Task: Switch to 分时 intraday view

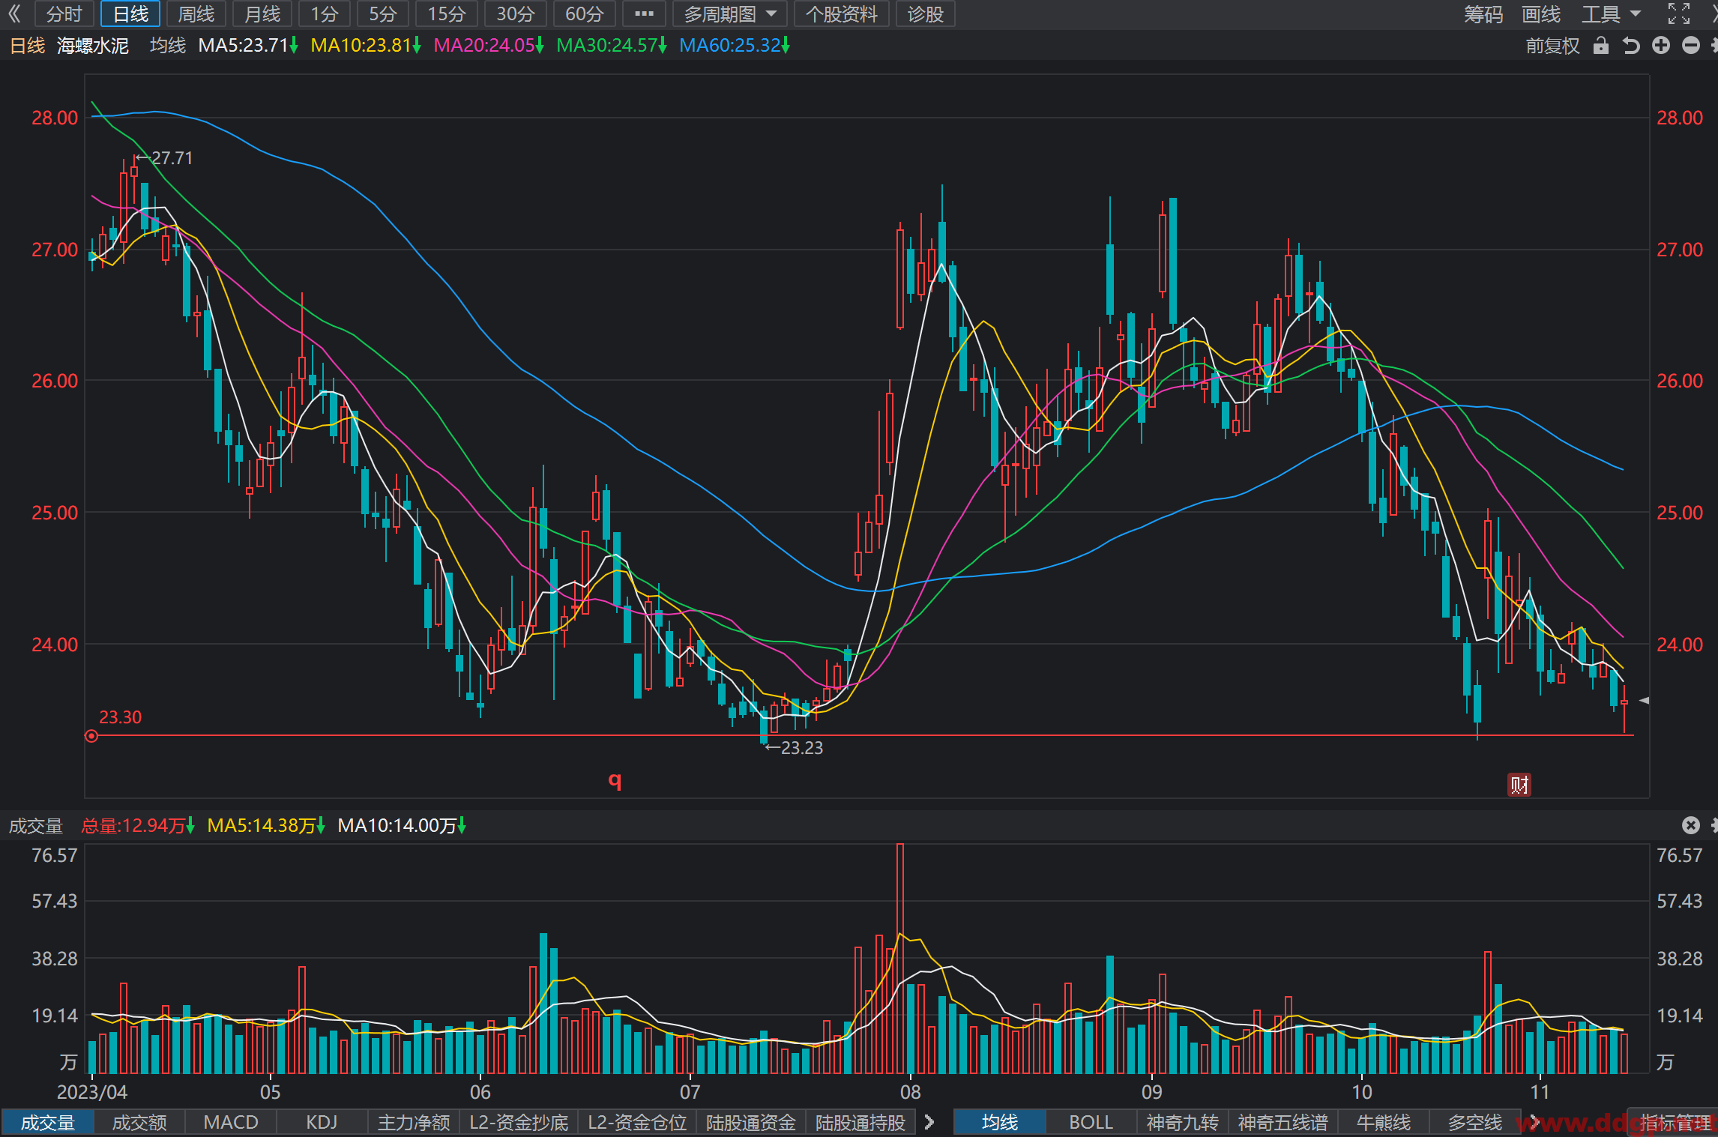Action: (64, 13)
